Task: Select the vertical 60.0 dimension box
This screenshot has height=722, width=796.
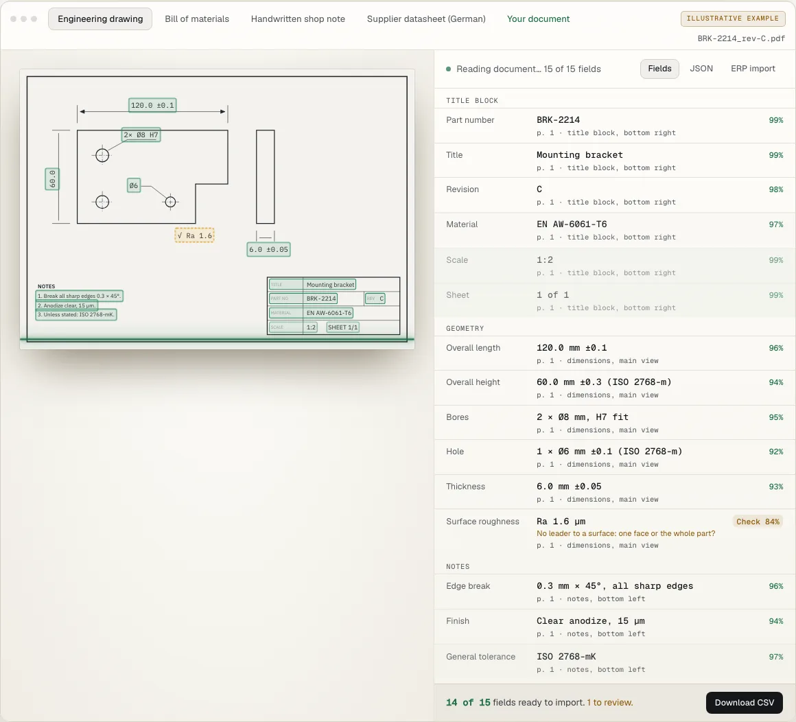Action: 52,178
